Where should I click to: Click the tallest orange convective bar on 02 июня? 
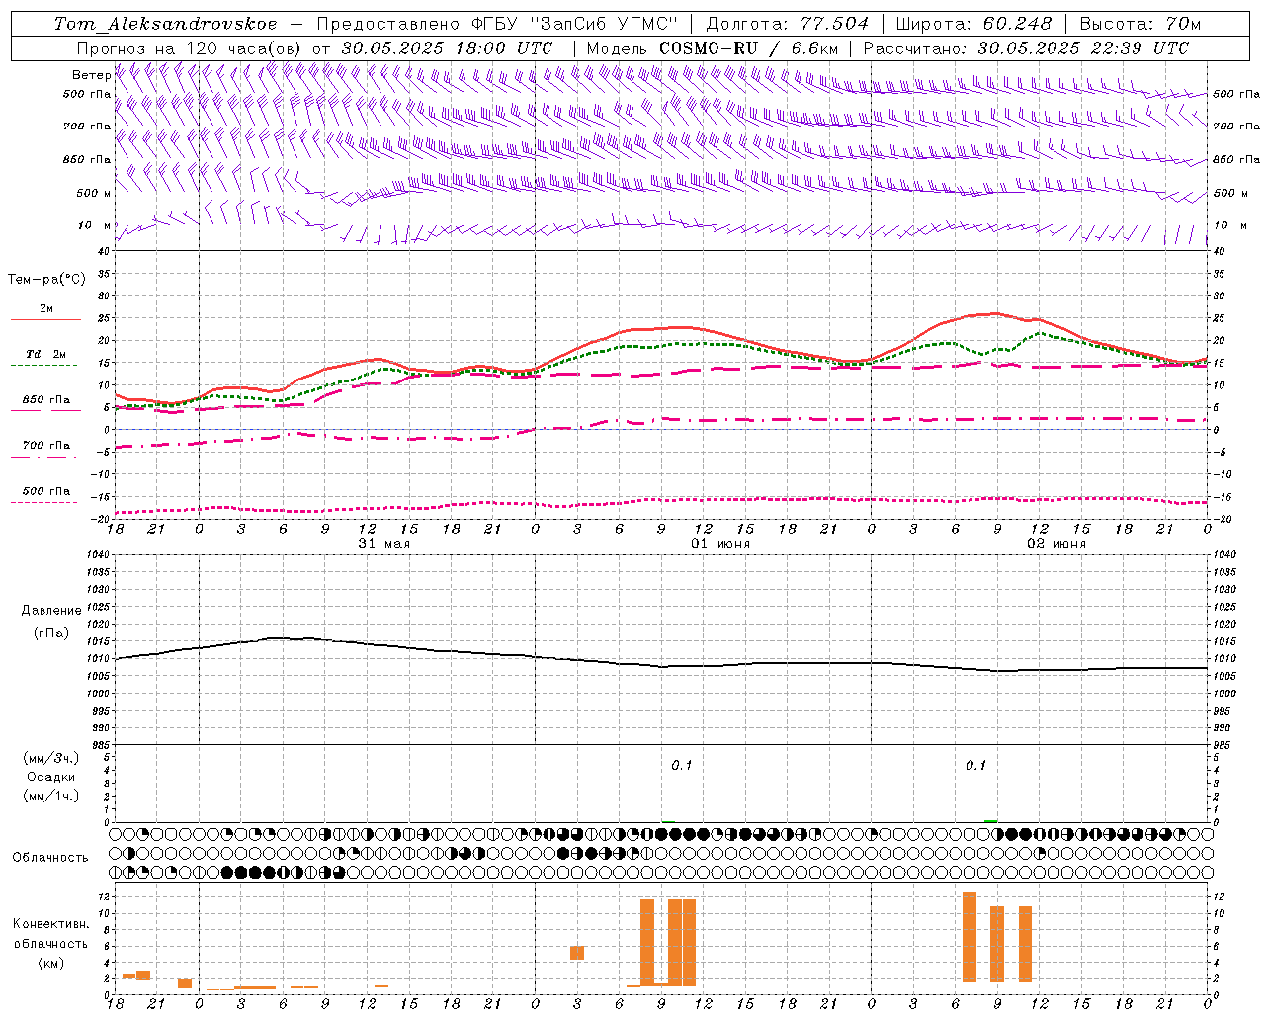pos(970,937)
